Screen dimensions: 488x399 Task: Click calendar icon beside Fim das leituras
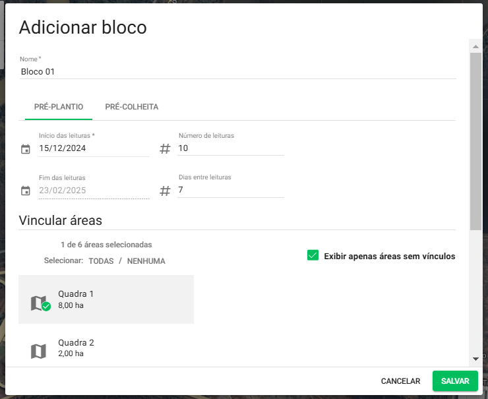[x=26, y=191]
